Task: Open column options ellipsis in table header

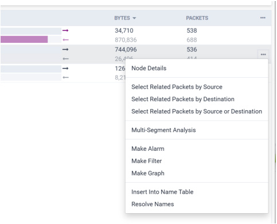Action: pos(263,18)
